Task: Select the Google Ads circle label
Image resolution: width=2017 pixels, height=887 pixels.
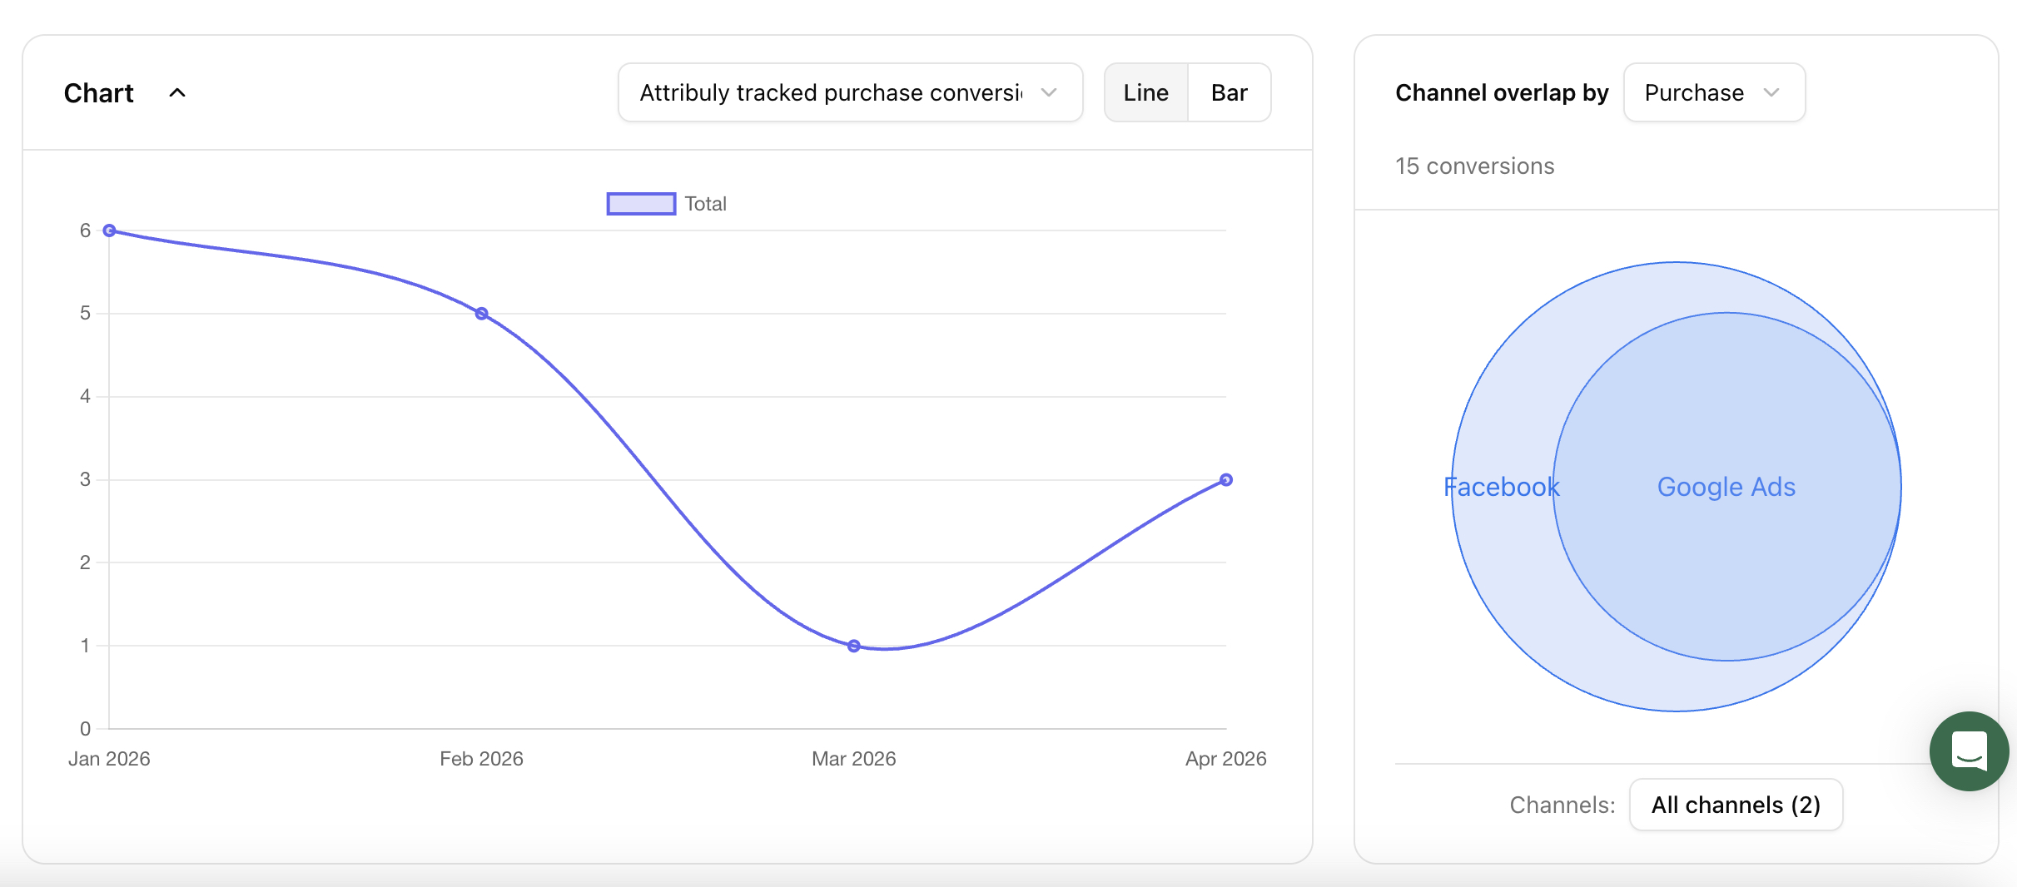Action: pos(1726,487)
